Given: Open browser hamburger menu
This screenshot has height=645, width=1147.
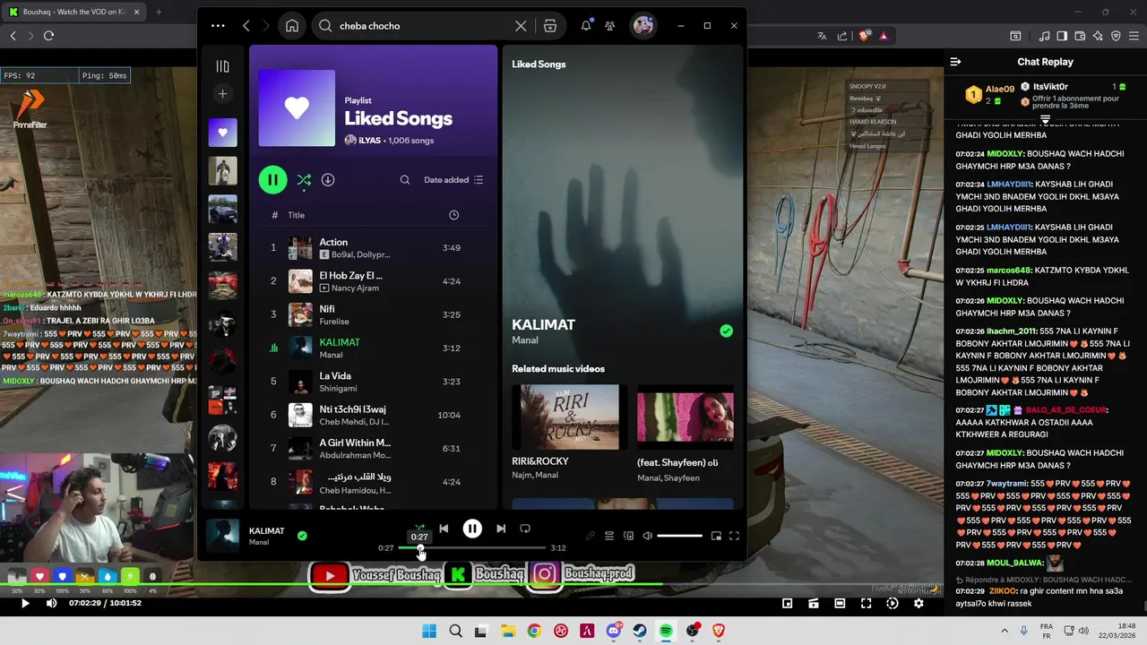Looking at the screenshot, I should point(1134,36).
